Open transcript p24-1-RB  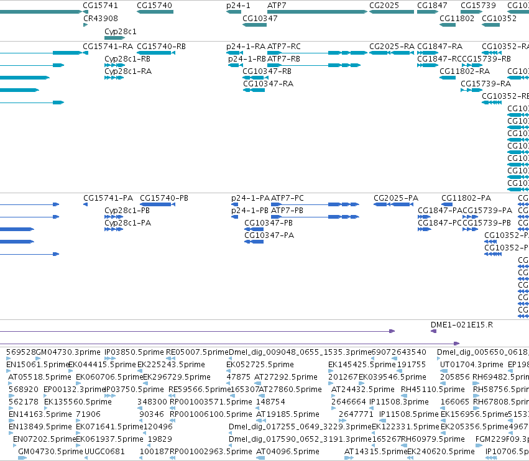[x=247, y=58]
